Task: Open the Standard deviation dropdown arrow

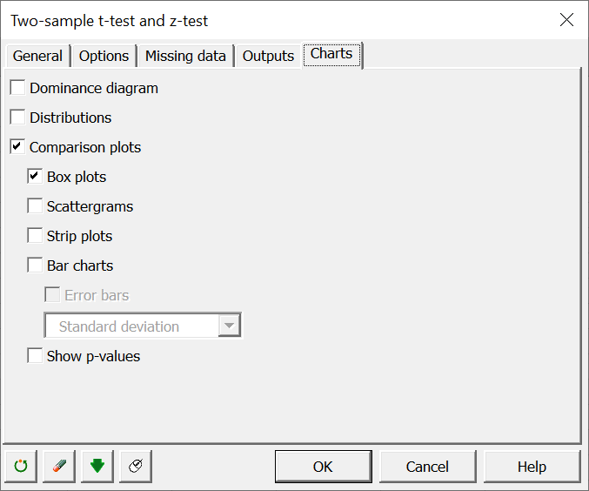Action: (x=229, y=326)
